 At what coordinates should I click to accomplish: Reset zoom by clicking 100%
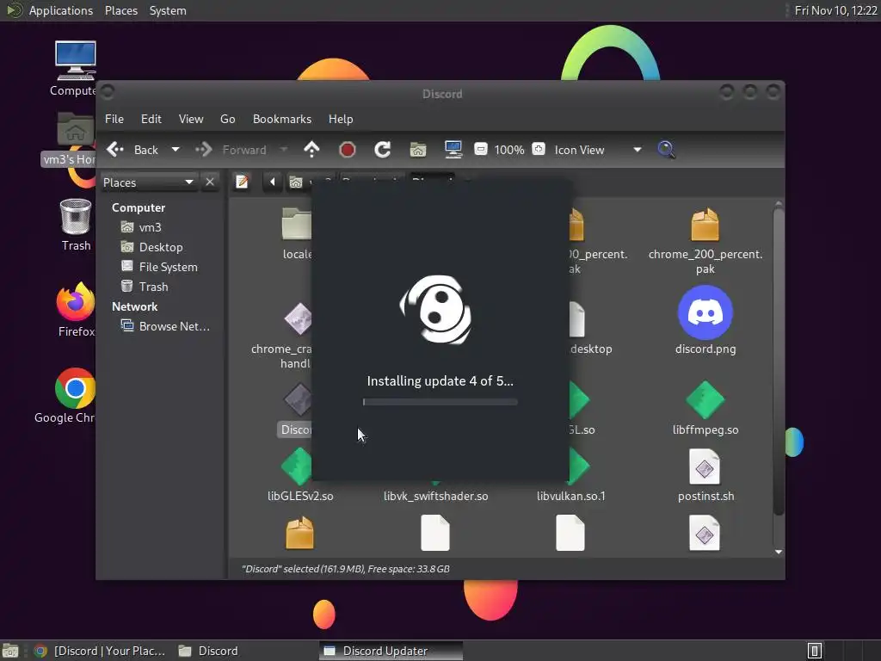[509, 150]
